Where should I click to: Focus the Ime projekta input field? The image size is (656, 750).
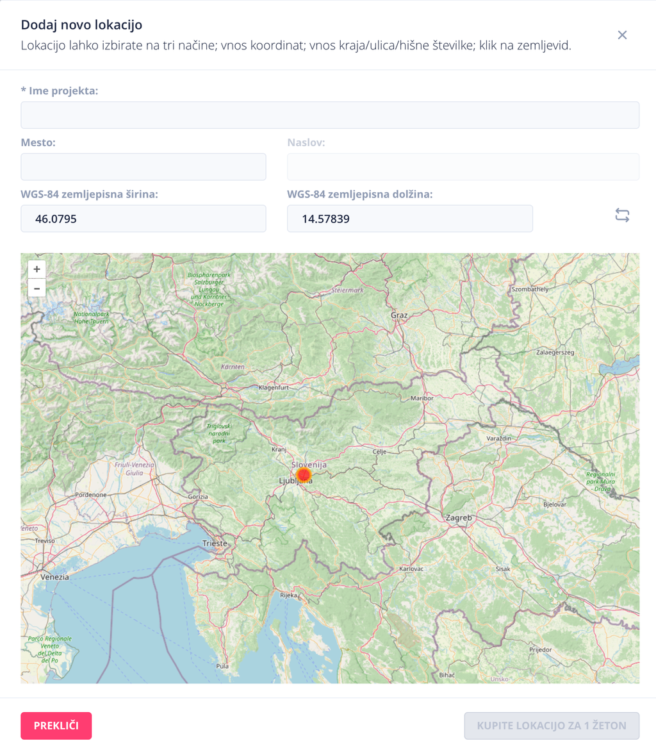point(330,115)
